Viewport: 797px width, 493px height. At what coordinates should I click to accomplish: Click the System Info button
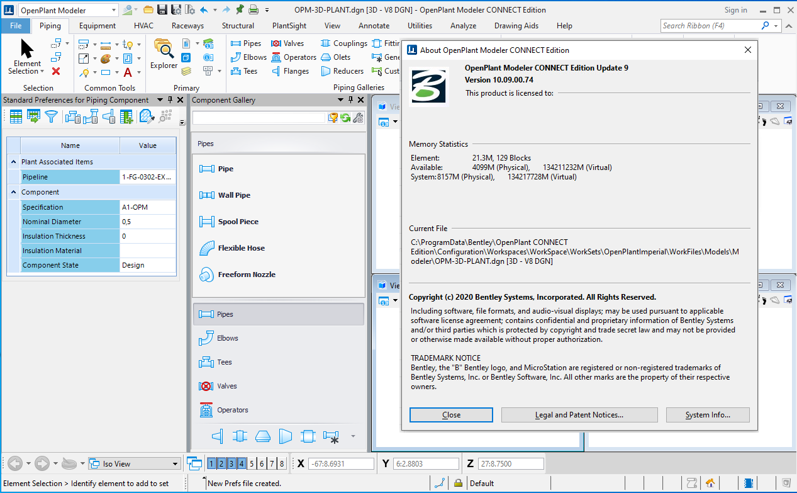coord(708,415)
